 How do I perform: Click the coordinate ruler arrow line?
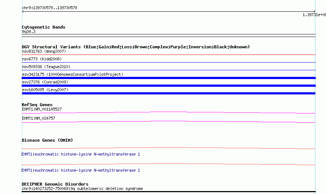tap(168, 12)
